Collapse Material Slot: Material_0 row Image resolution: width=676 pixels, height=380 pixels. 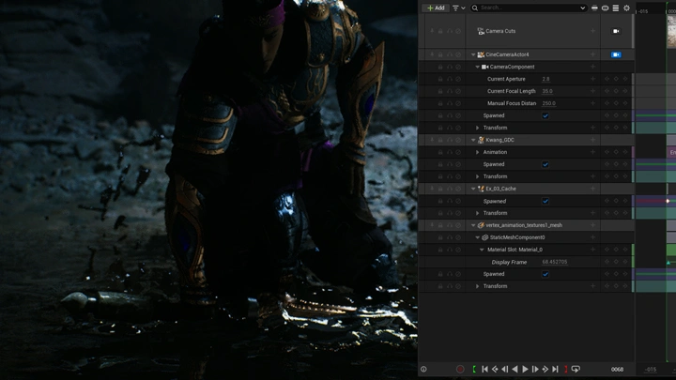point(482,250)
